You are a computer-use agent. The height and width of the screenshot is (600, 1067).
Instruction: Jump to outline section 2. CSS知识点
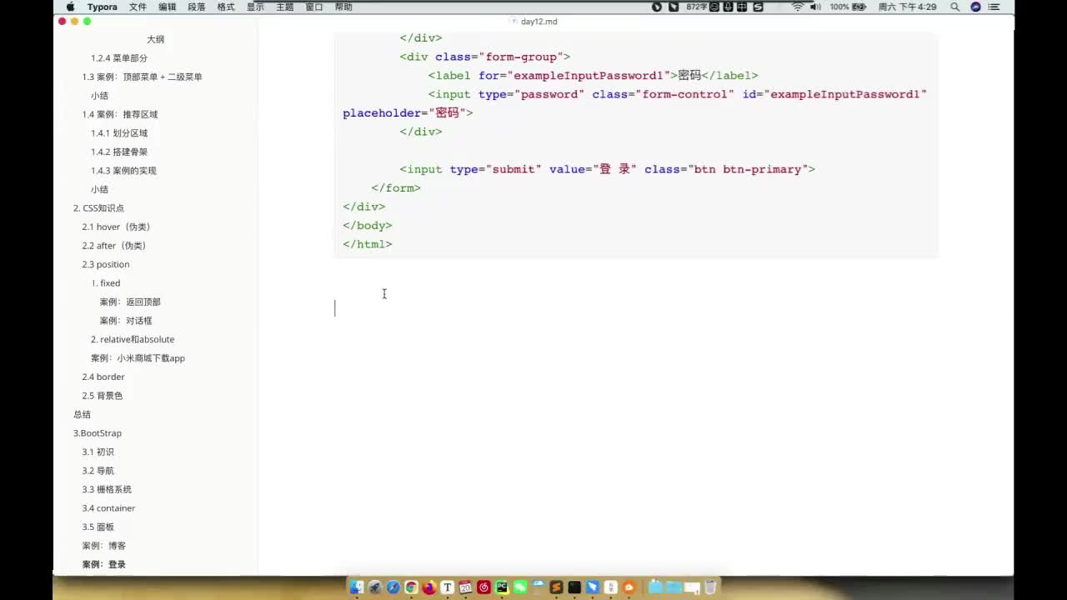click(x=98, y=208)
